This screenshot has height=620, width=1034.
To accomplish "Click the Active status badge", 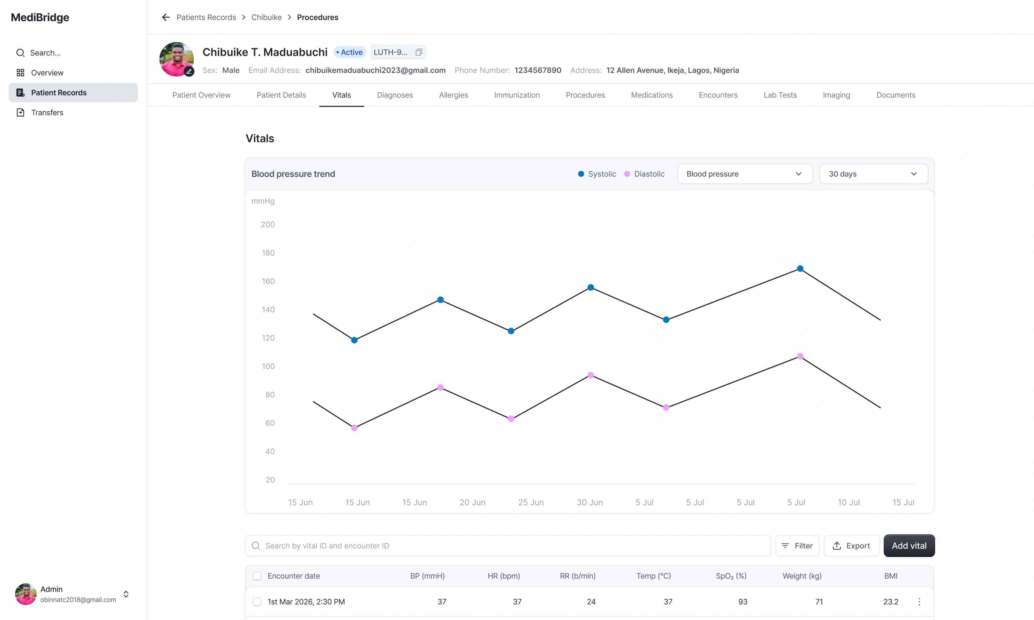I will tap(349, 52).
